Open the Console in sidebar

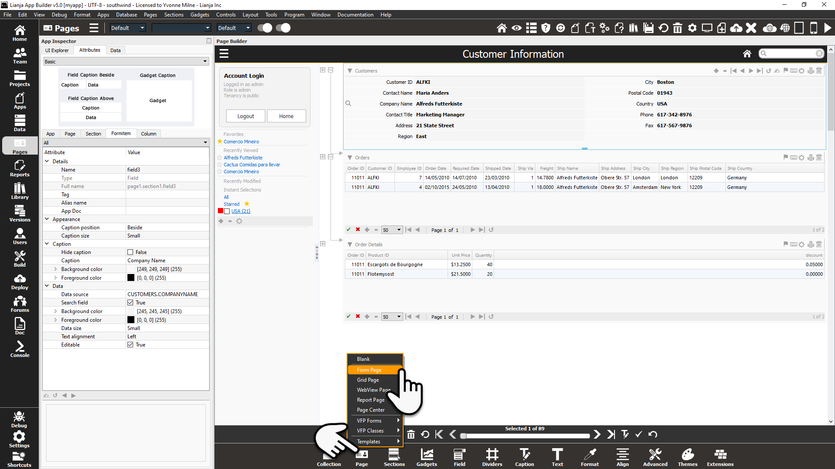pyautogui.click(x=20, y=349)
